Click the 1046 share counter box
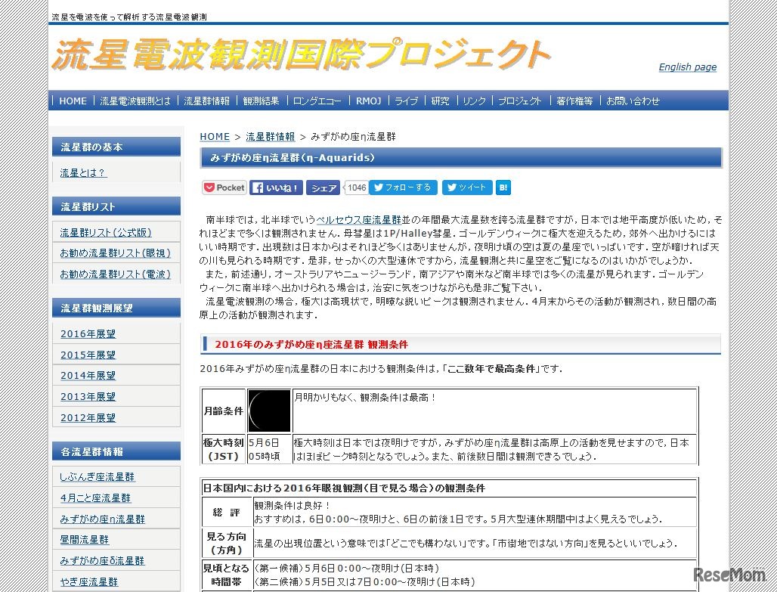 (x=356, y=187)
